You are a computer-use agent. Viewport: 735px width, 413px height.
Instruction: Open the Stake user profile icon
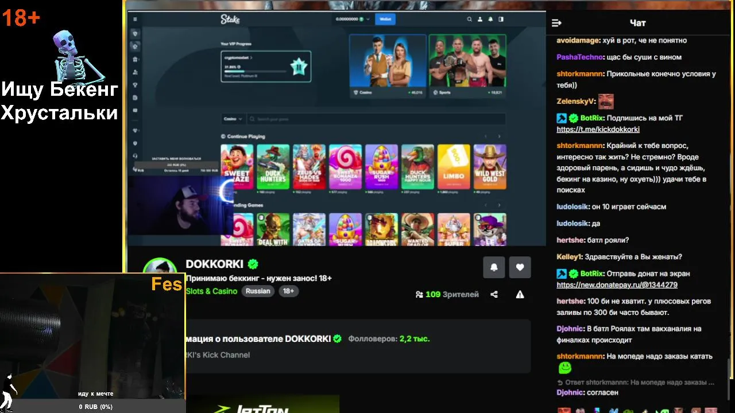[x=480, y=19]
